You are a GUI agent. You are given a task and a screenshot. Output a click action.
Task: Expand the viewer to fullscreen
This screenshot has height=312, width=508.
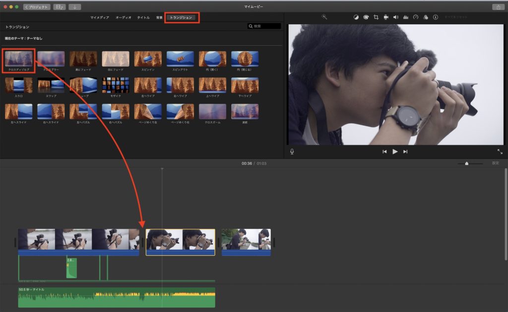point(500,152)
